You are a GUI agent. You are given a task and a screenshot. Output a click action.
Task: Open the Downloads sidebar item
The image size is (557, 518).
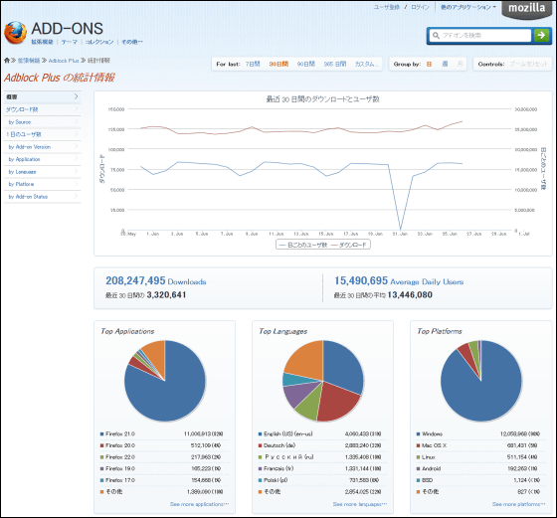tap(42, 109)
